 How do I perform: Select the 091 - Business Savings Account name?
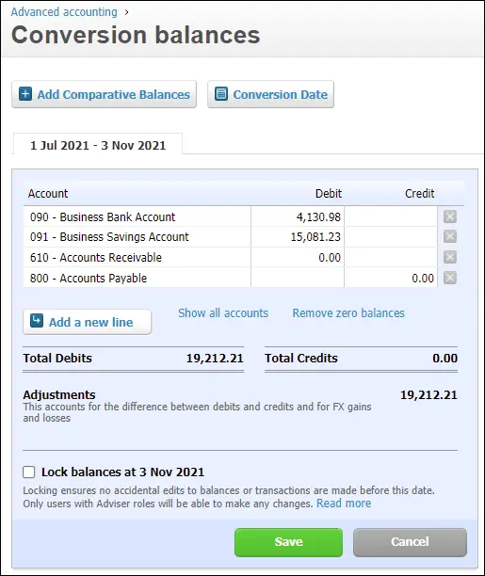tap(109, 237)
